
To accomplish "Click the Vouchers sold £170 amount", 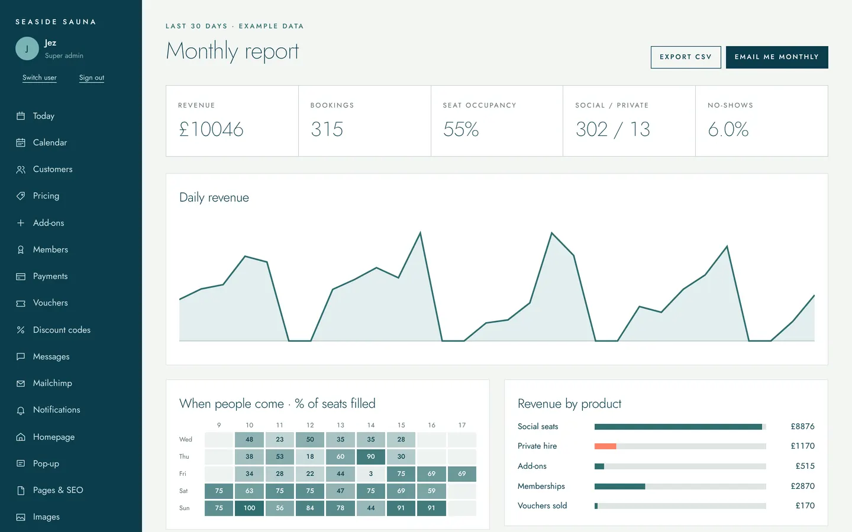I will click(805, 505).
